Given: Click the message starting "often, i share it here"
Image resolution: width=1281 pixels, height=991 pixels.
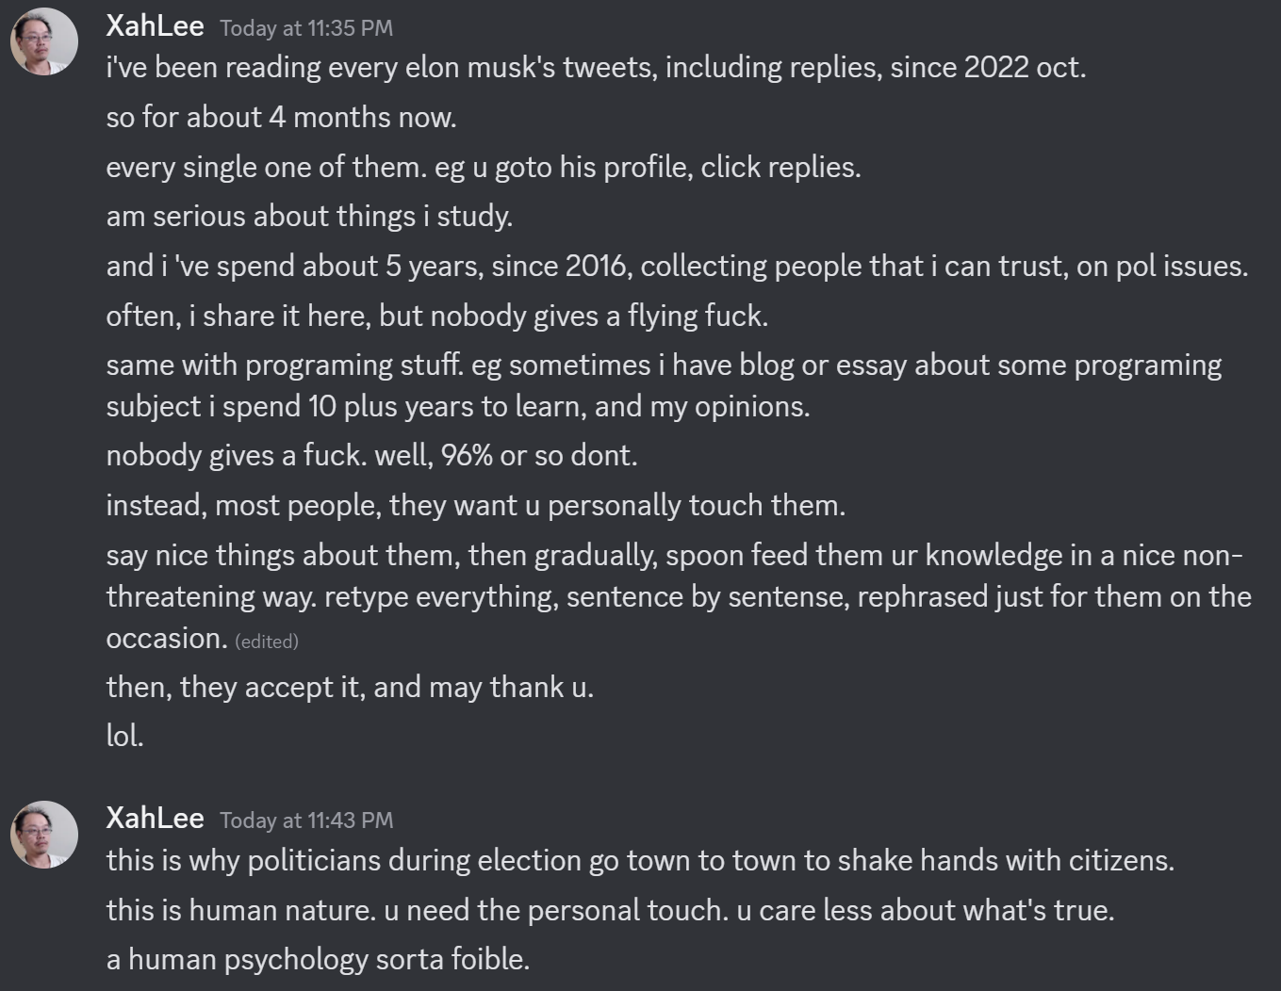Looking at the screenshot, I should tap(436, 317).
